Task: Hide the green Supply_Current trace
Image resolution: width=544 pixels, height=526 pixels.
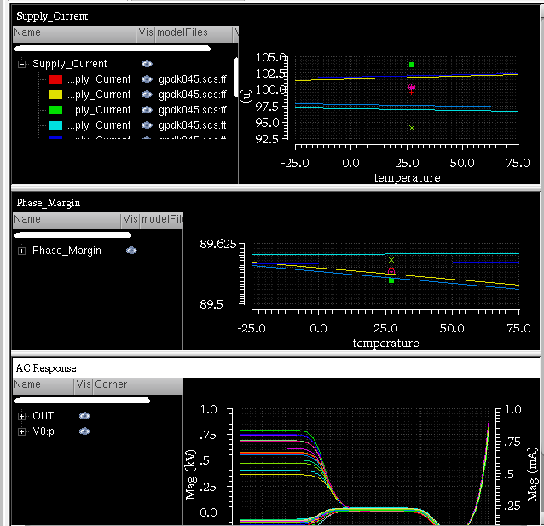Action: (147, 110)
